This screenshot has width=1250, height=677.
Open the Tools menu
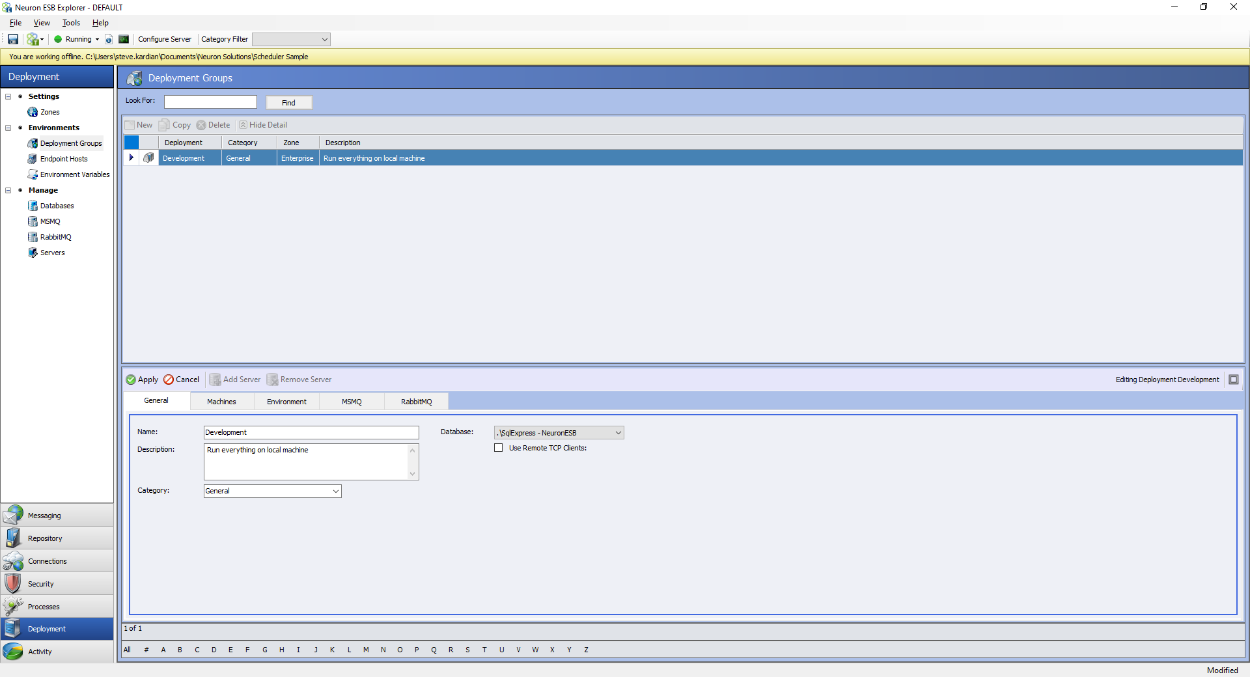(x=71, y=23)
